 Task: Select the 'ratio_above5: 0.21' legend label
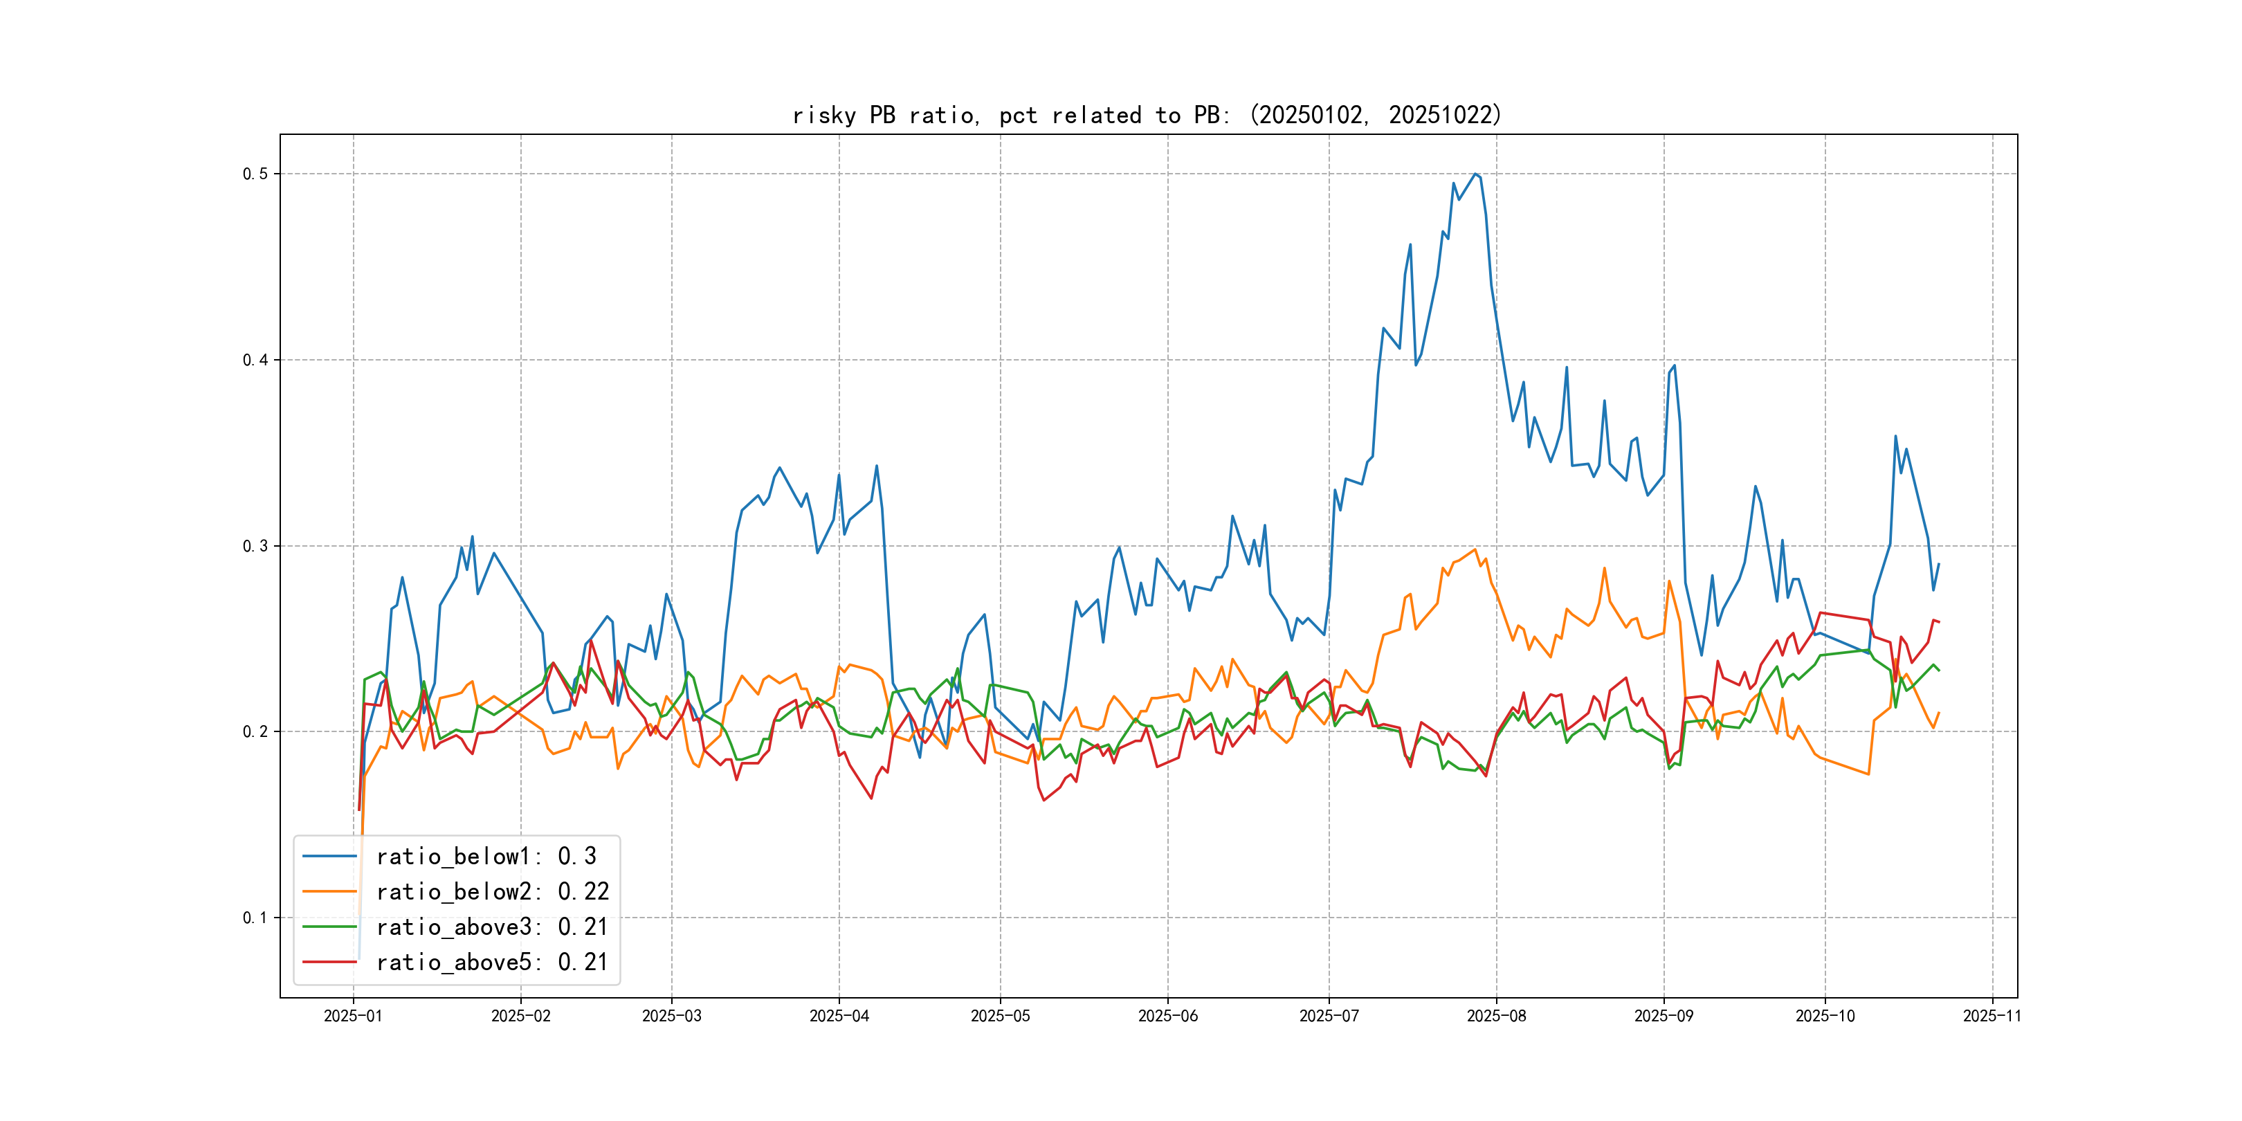point(493,962)
